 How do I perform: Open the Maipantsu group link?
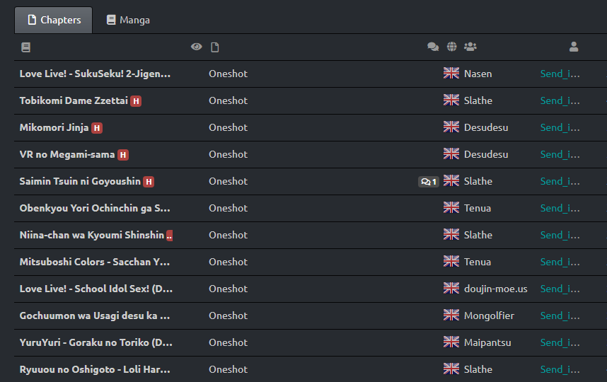coord(487,342)
